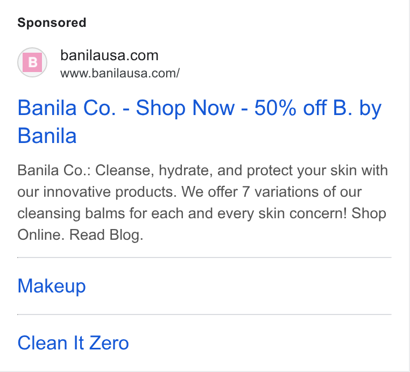Click the white letter B inside logo
Screen dimensions: 410x372
[x=33, y=62]
